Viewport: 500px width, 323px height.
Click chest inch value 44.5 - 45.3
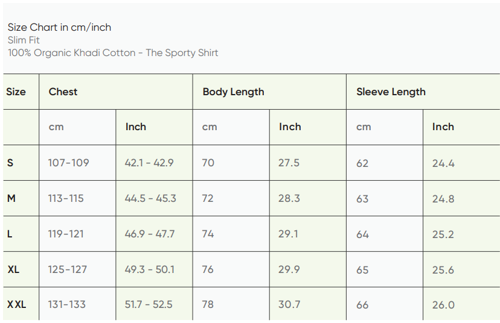coord(150,198)
